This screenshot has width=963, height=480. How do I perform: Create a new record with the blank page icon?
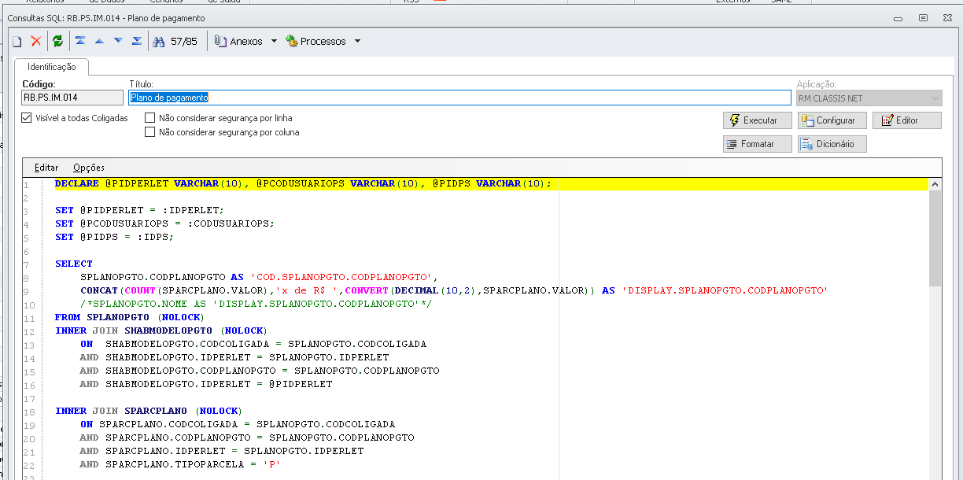pos(17,41)
